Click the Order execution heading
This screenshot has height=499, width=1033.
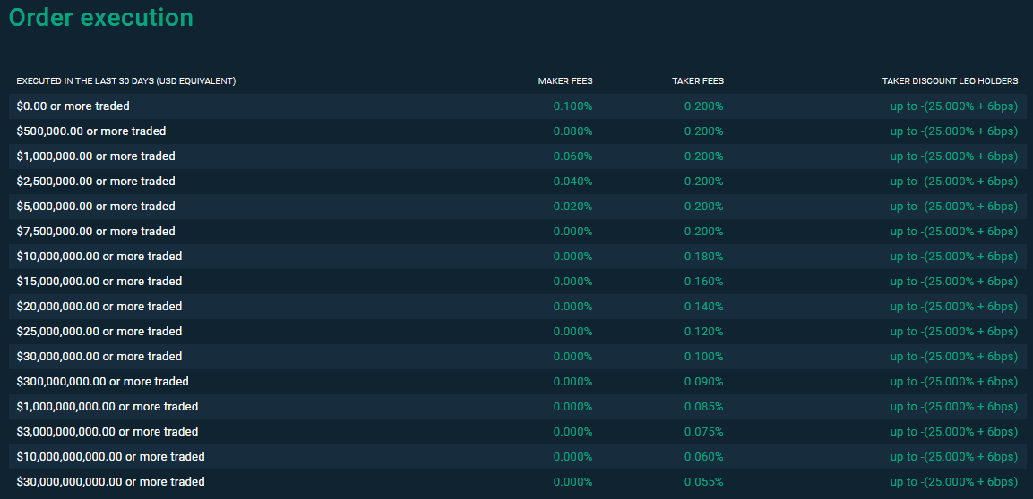[100, 17]
